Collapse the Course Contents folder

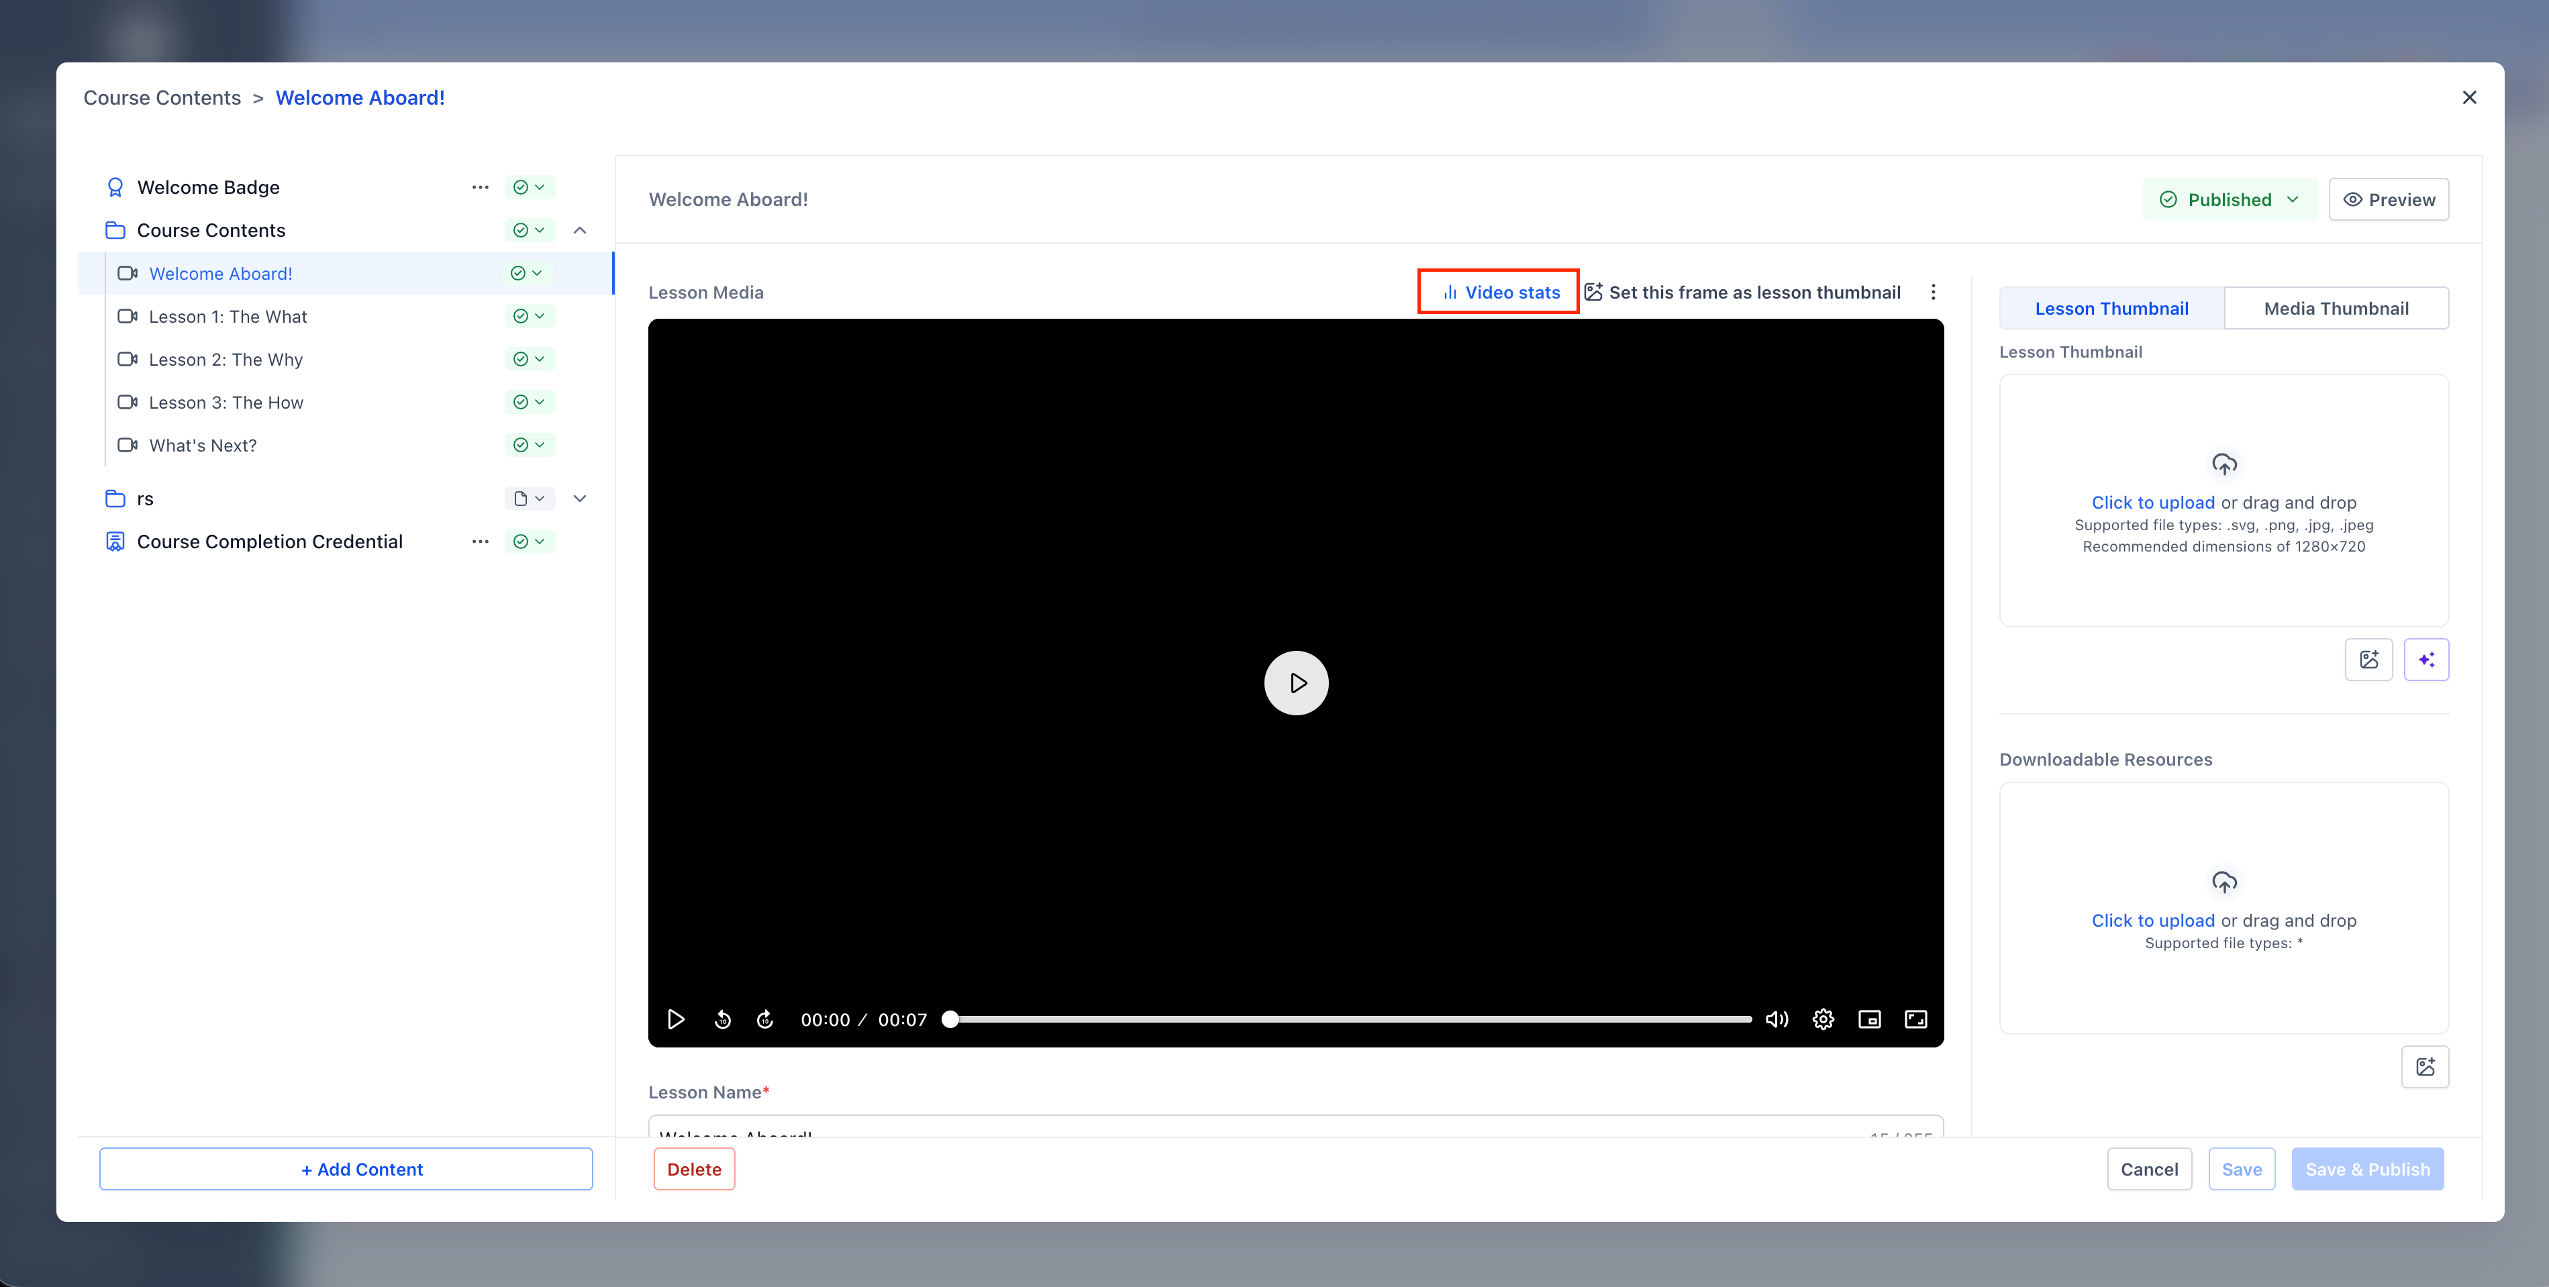click(x=580, y=231)
